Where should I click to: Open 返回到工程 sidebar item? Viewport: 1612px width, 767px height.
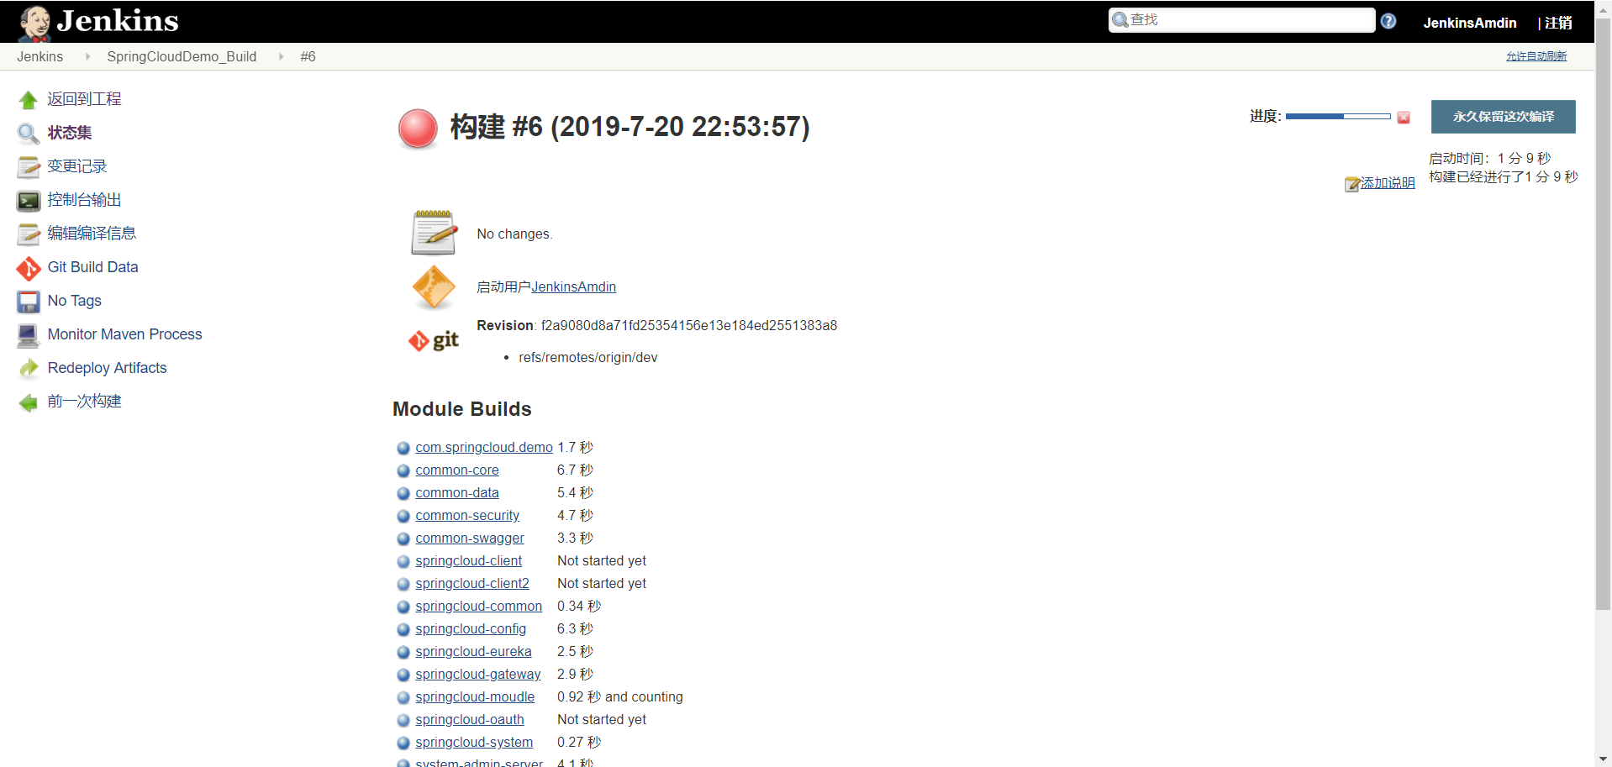click(84, 99)
